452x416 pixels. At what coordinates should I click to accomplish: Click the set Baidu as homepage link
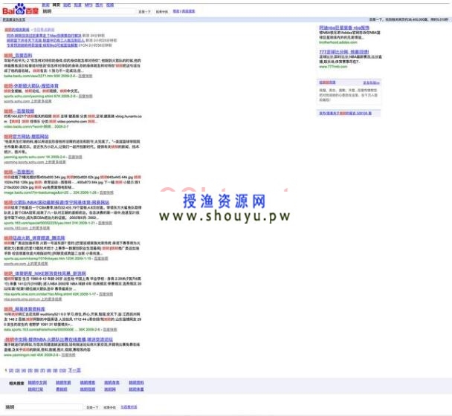point(14,19)
